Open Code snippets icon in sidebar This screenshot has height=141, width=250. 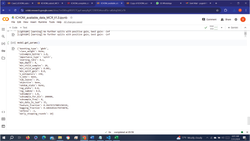[3, 112]
